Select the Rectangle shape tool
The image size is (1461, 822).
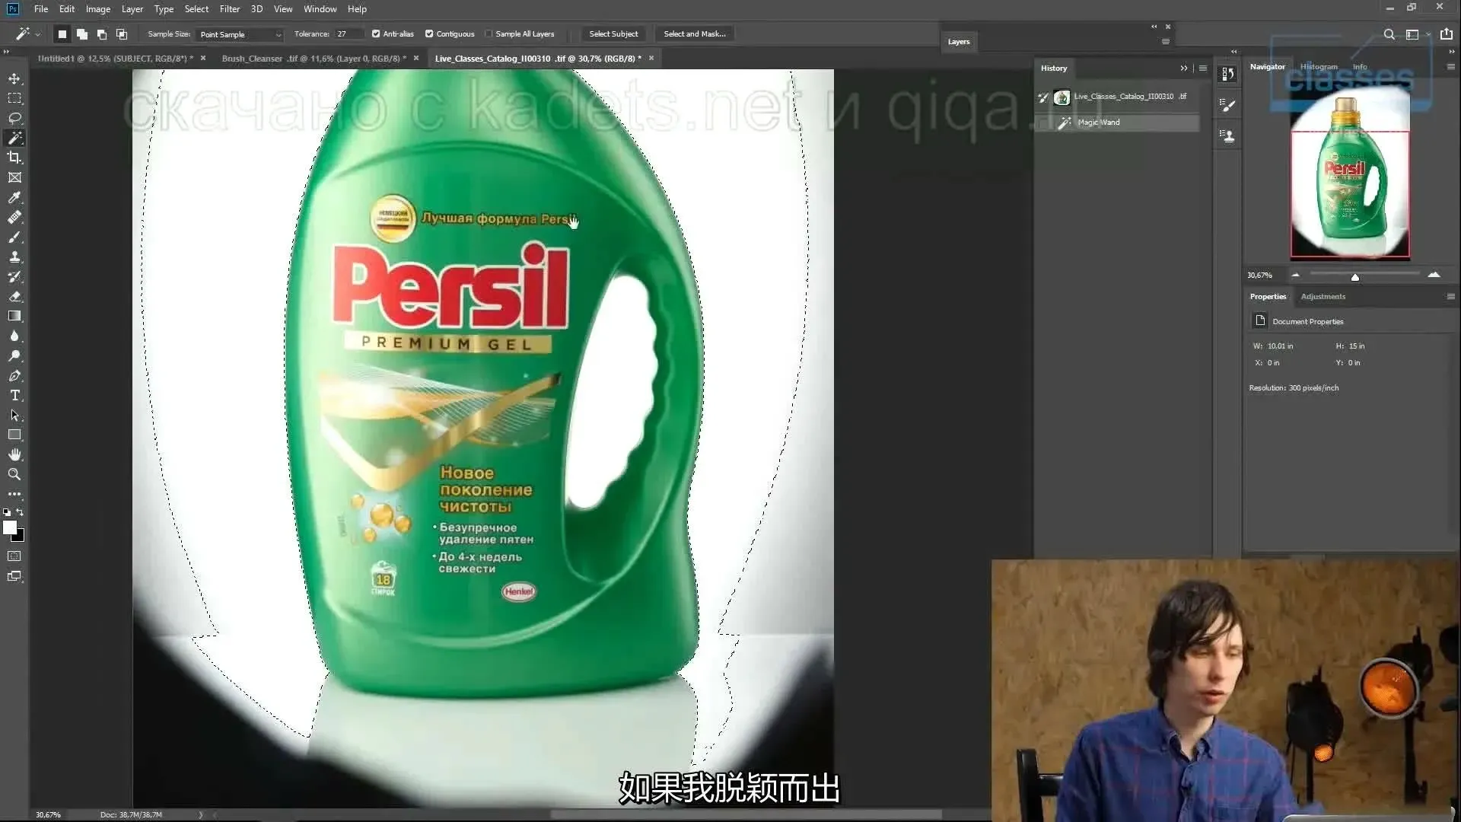[x=14, y=435]
